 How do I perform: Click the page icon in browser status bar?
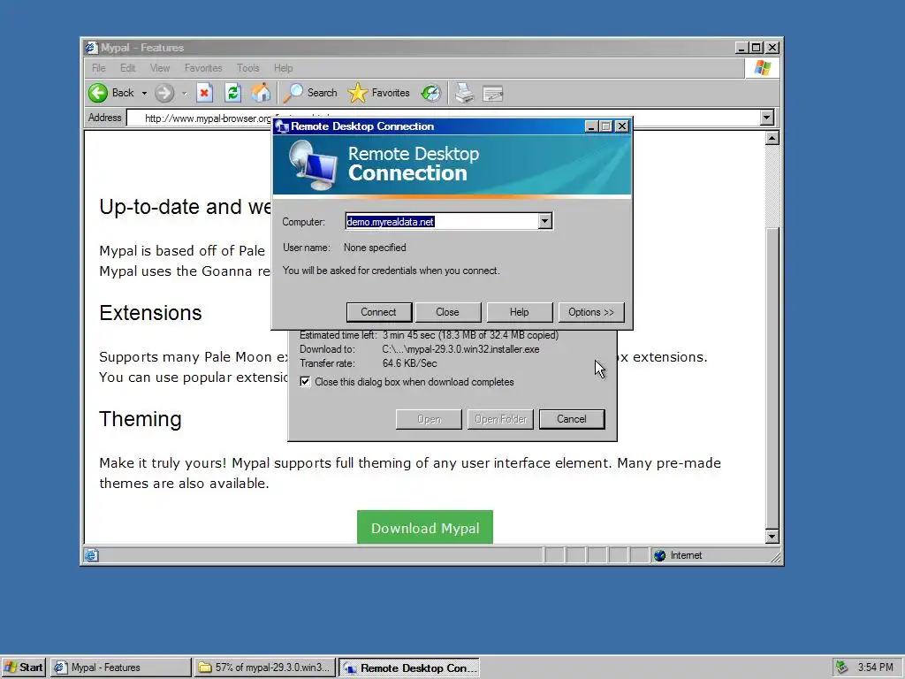point(91,555)
